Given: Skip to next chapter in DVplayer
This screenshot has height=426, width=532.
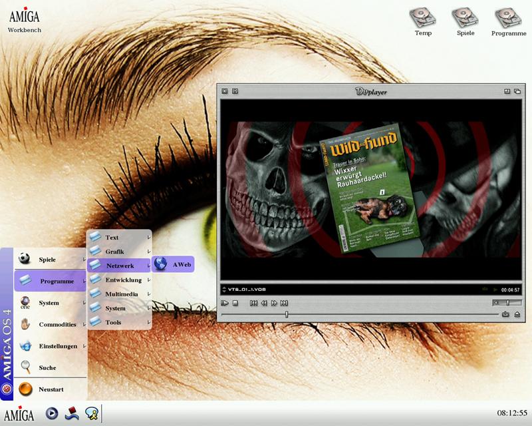Looking at the screenshot, I should click(285, 303).
